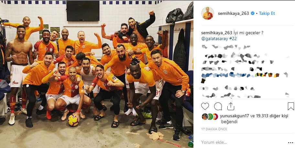Click the leftmost dark liker avatar
This screenshot has width=295, height=148.
pos(205,117)
